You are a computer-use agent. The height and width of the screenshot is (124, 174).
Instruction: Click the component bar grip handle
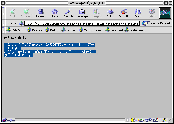pos(128,120)
